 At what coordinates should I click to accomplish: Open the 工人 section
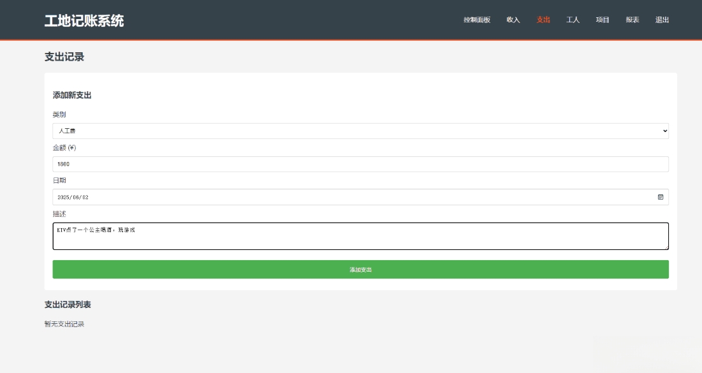coord(573,20)
